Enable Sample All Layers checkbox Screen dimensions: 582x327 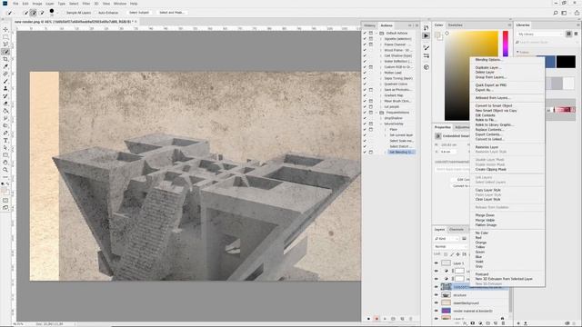(x=64, y=13)
